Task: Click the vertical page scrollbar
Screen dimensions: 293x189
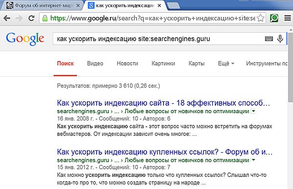Action: point(291,68)
